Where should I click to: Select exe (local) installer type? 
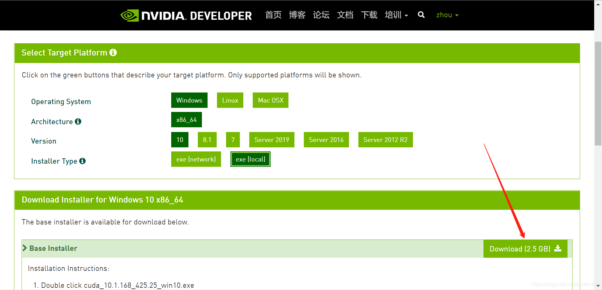[x=251, y=159]
